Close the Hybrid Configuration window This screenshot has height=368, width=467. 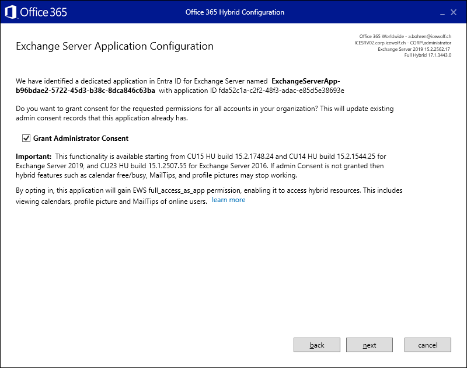click(x=454, y=12)
